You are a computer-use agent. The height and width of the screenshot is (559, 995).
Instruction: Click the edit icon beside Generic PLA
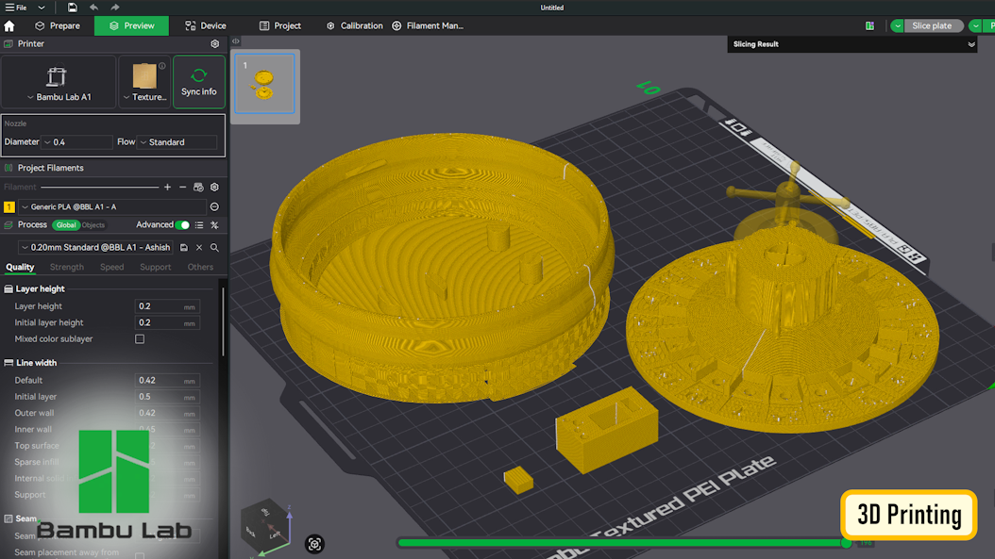point(214,206)
